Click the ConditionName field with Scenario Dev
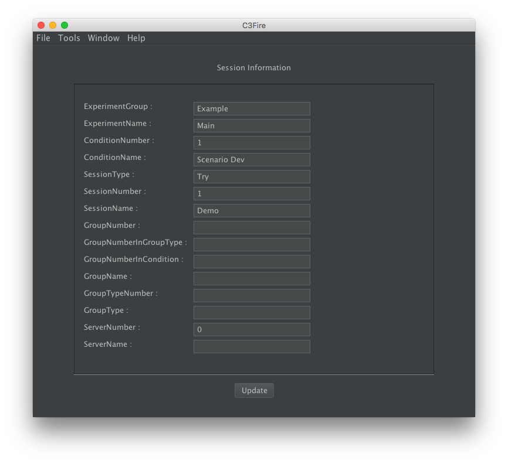The width and height of the screenshot is (508, 464). [252, 159]
